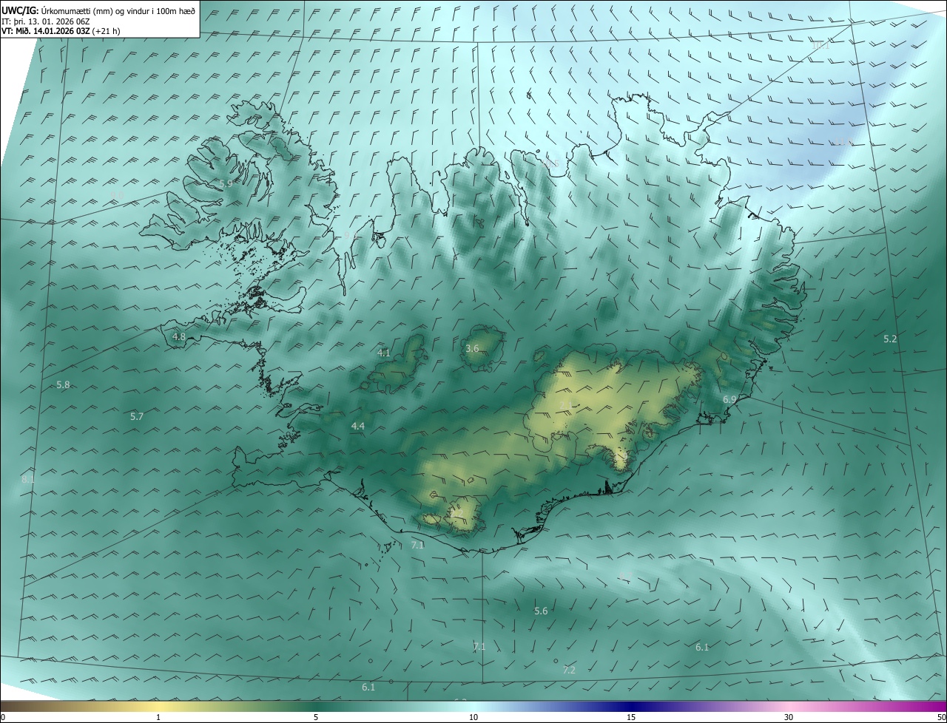Click the 10 tick label on color scale
Viewport: 947px width, 723px height.
473,717
